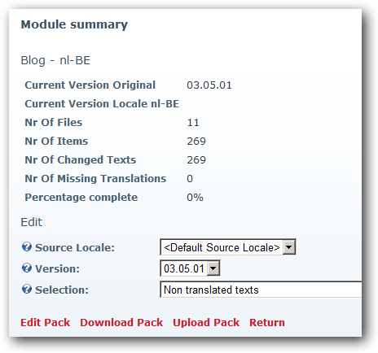Screen dimensions: 378x353
Task: Click the Source Locale label text
Action: tap(75, 247)
